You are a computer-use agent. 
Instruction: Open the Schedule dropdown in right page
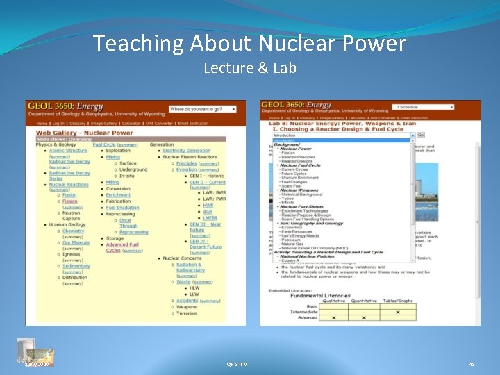423,107
